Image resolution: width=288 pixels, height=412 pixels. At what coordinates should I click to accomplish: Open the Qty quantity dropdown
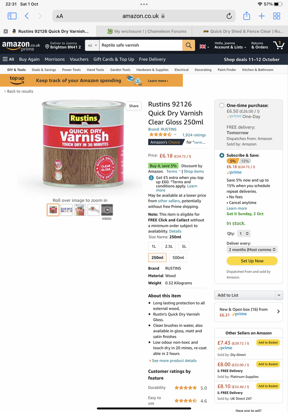click(244, 233)
